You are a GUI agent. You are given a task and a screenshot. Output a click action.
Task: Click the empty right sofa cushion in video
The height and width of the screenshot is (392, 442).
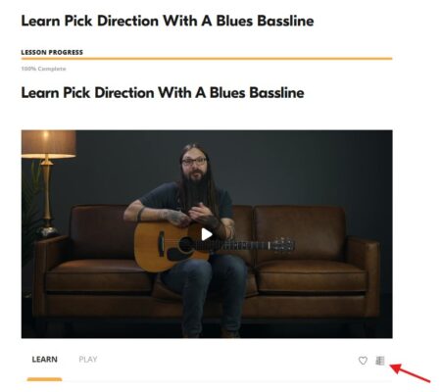[x=311, y=276]
